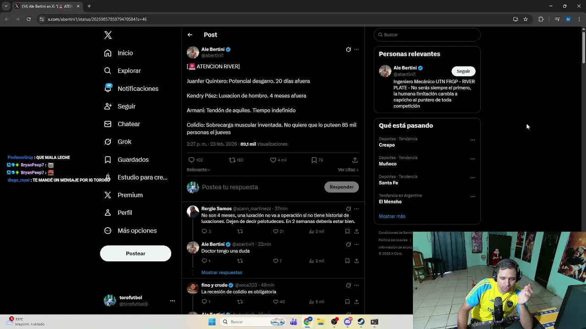Click the Responder button
Viewport: 586px width, 329px height.
click(342, 187)
